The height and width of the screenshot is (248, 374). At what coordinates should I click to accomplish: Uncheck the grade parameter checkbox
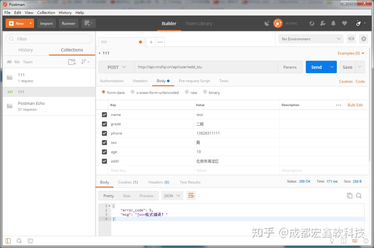click(104, 124)
